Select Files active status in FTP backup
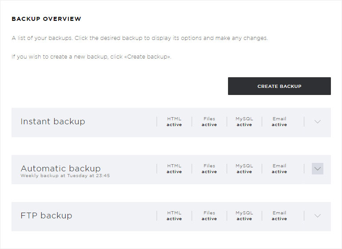342x249 pixels. pyautogui.click(x=209, y=216)
